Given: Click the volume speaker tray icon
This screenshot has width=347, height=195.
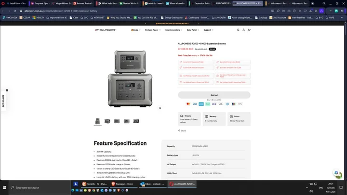Looking at the screenshot, I should pos(311,191).
